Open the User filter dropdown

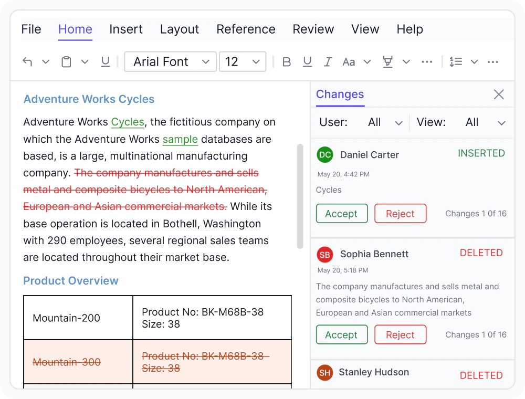(x=385, y=122)
